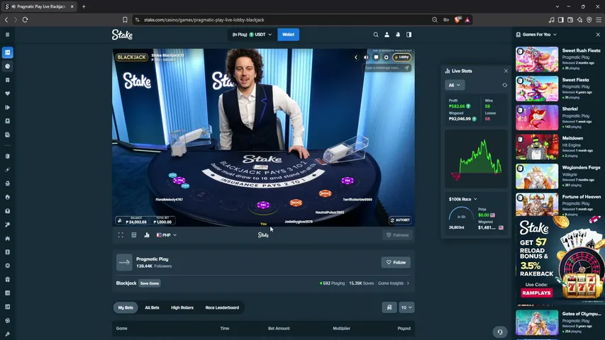Select the purple chip on your seat
The image size is (605, 340).
tap(263, 205)
